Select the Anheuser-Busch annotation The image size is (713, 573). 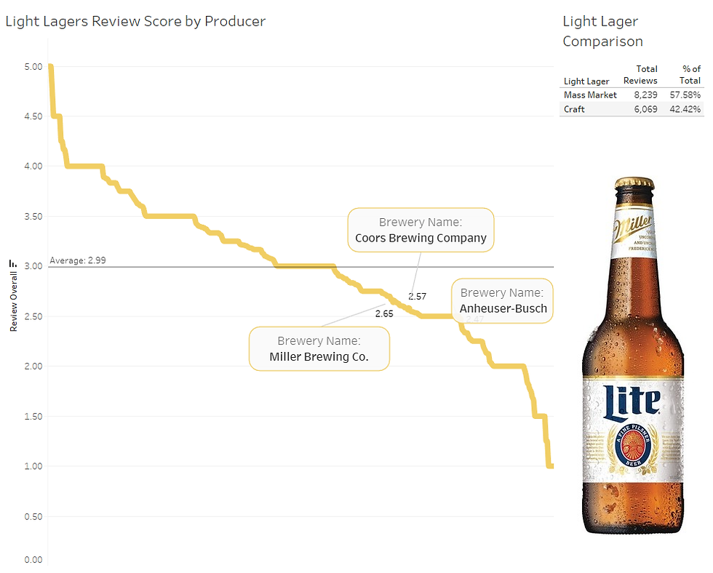click(503, 301)
